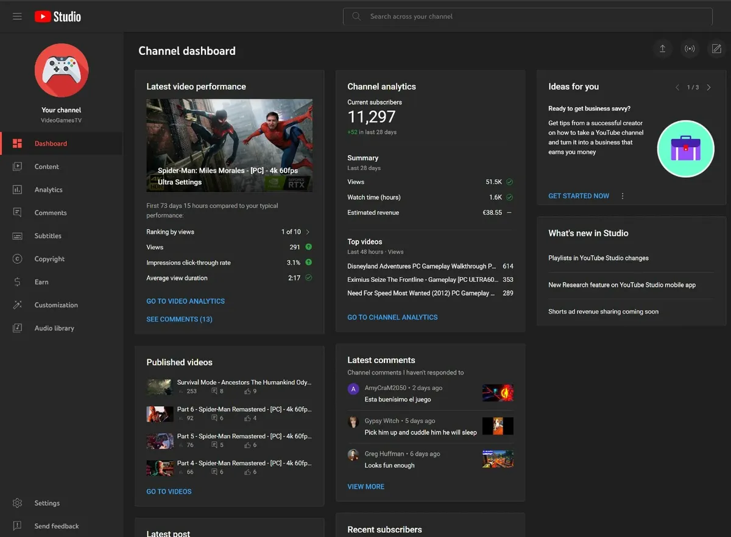Open video thumbnail beside AmyCraM2050 comment
This screenshot has height=537, width=731.
pyautogui.click(x=498, y=393)
